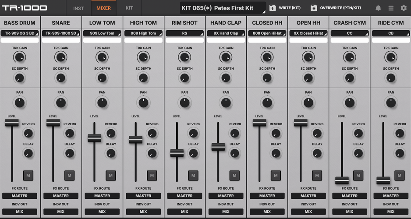Image resolution: width=411 pixels, height=219 pixels.
Task: Open the kit selector KIT 065 dropdown
Action: (223, 8)
